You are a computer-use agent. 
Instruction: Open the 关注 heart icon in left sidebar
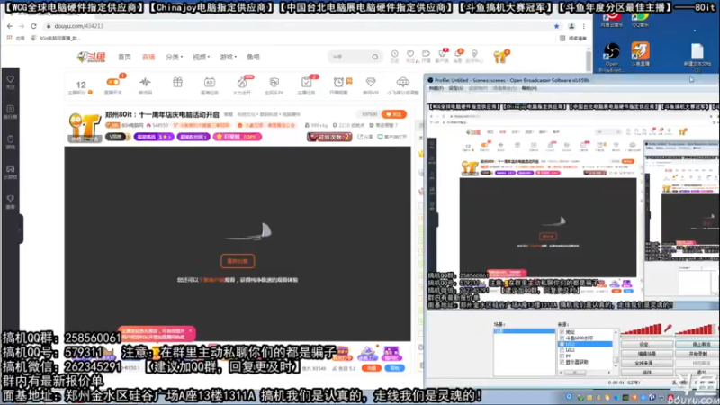(x=11, y=79)
